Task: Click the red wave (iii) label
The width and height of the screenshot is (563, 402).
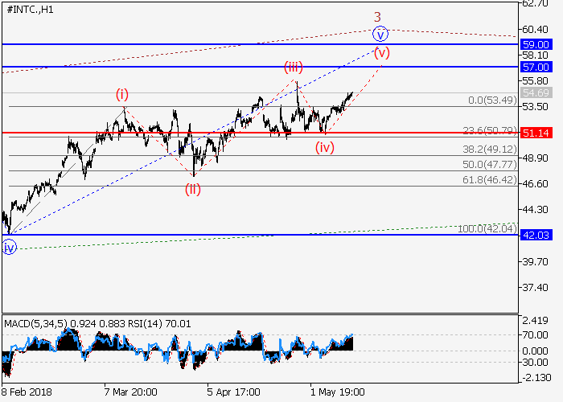Action: (291, 66)
